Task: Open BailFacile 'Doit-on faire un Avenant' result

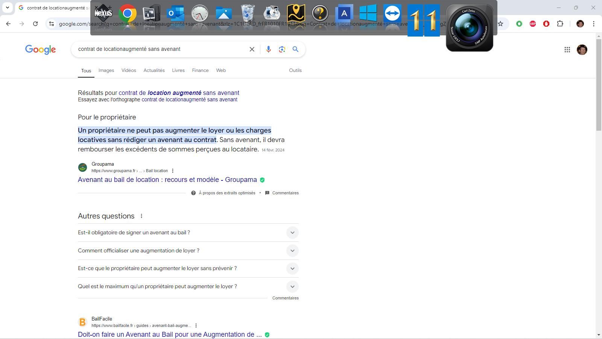Action: [x=170, y=334]
